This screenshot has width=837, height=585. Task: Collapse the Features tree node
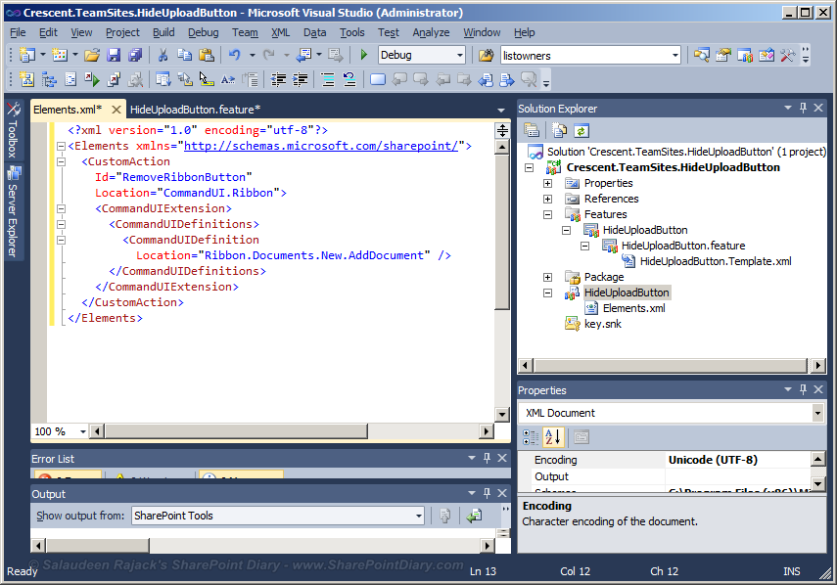547,214
